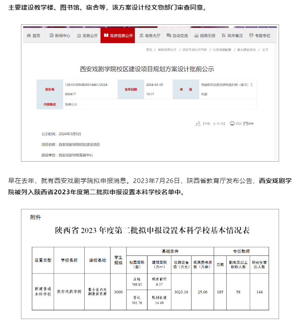Open the 专题专栏 nav tab
300x327 pixels.
click(260, 36)
